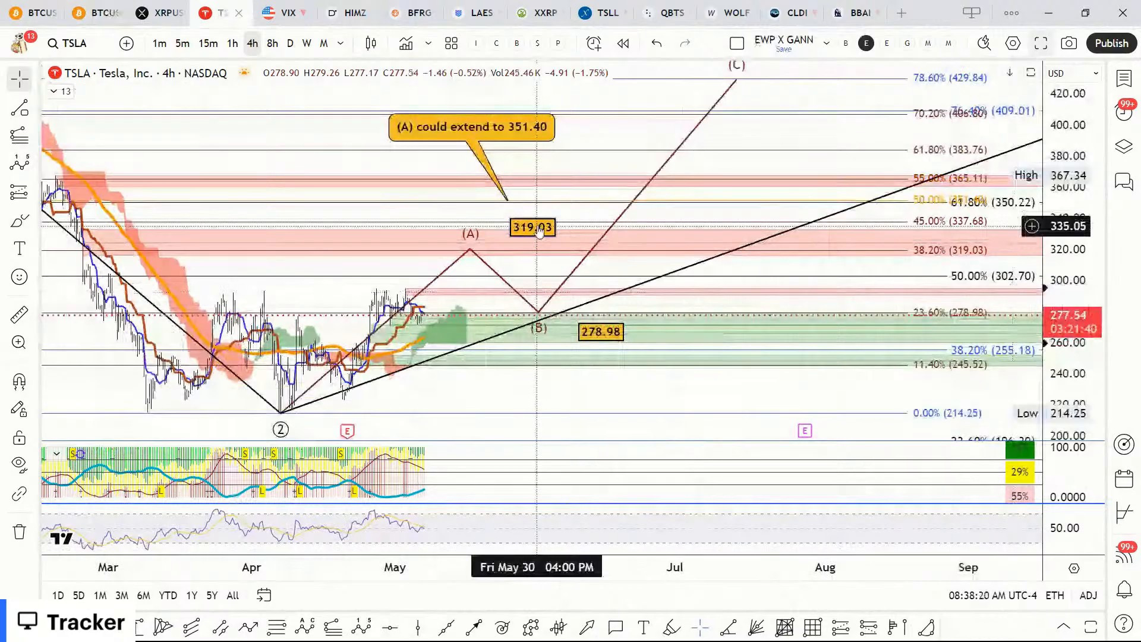Take a chart snapshot with camera icon
The height and width of the screenshot is (642, 1141).
point(1069,43)
